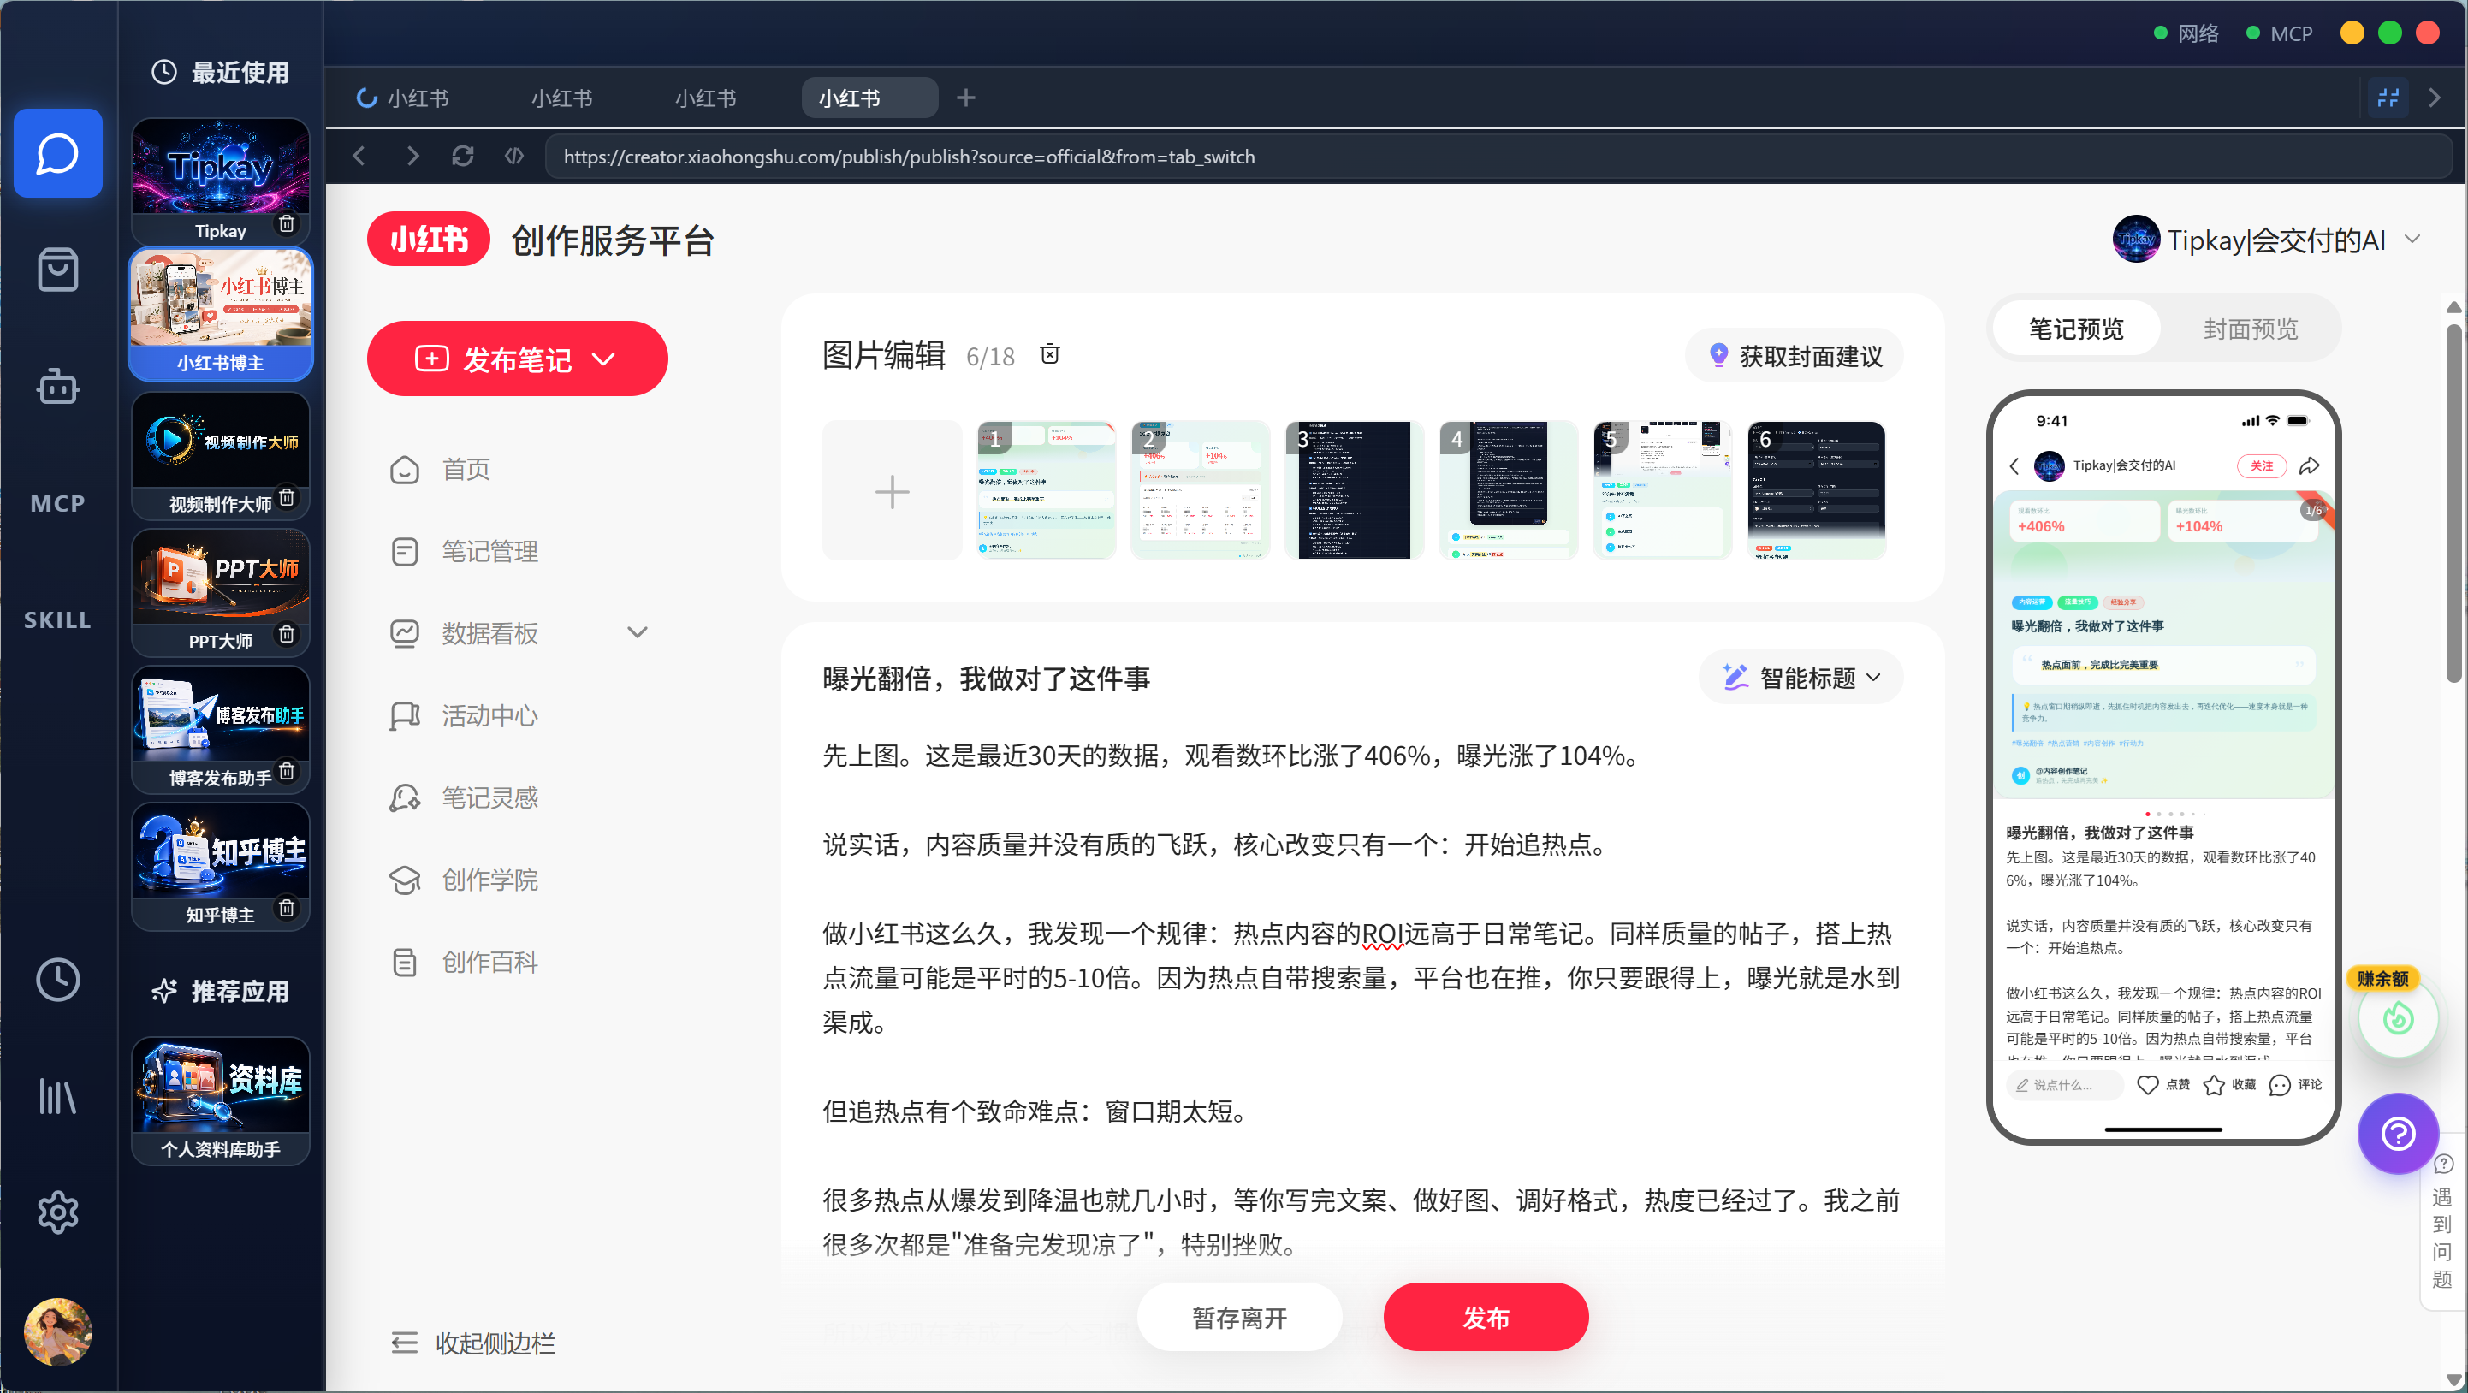The width and height of the screenshot is (2468, 1393).
Task: Click the note title field 曝光翻倍
Action: (x=986, y=679)
